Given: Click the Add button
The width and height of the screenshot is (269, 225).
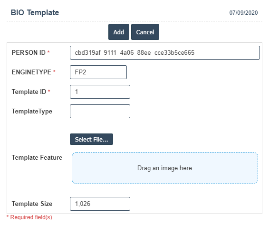Looking at the screenshot, I should [x=119, y=32].
